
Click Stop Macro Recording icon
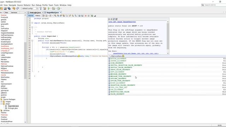tap(89, 16)
